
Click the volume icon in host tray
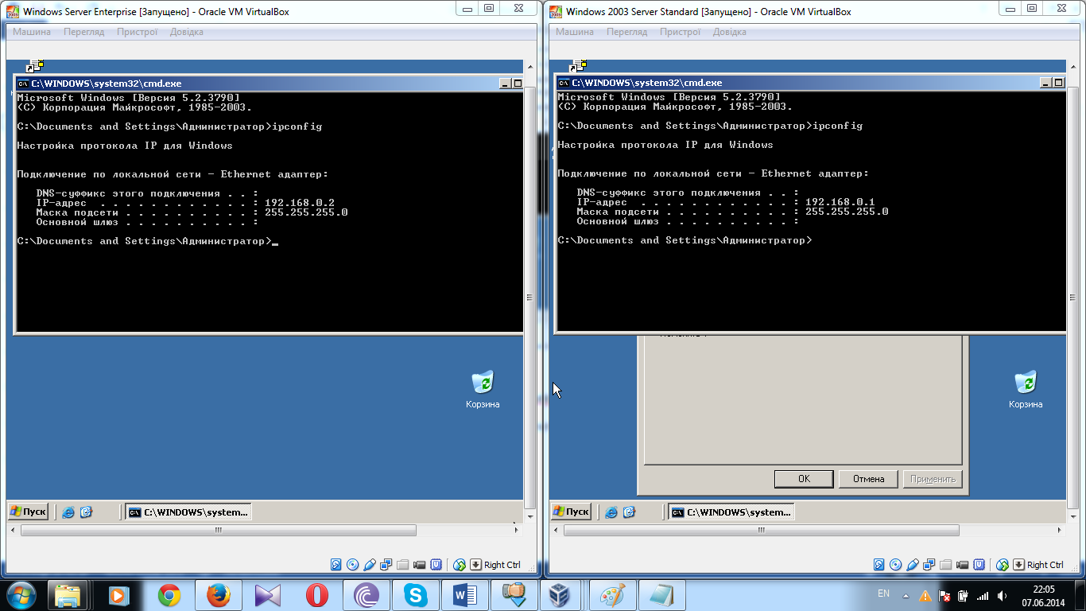1000,596
